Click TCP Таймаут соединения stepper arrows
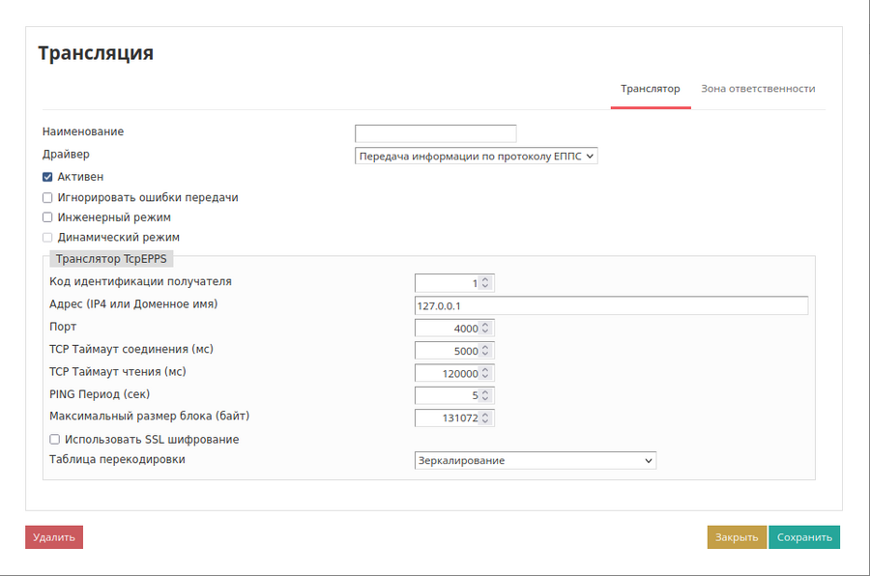The height and width of the screenshot is (576, 870). pyautogui.click(x=486, y=351)
